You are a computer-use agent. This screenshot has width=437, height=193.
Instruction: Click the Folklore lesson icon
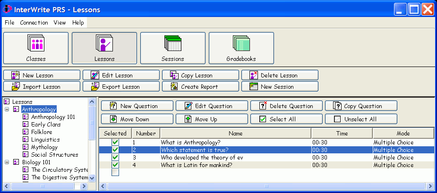[x=26, y=132]
